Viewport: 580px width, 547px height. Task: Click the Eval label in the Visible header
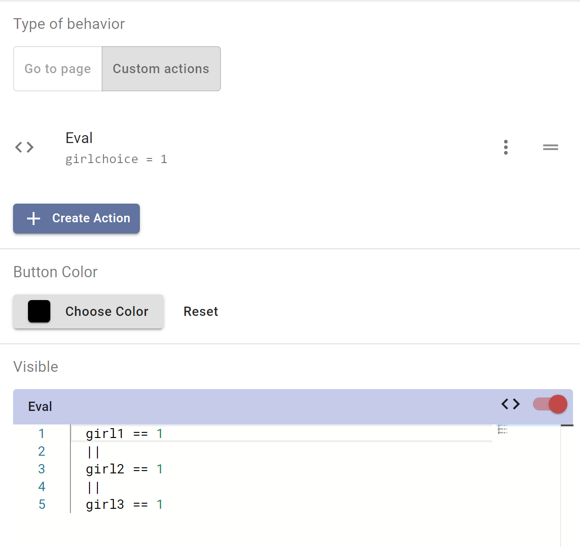point(40,407)
